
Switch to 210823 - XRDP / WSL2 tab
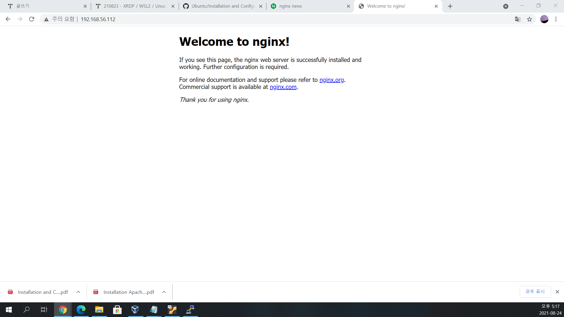[135, 6]
